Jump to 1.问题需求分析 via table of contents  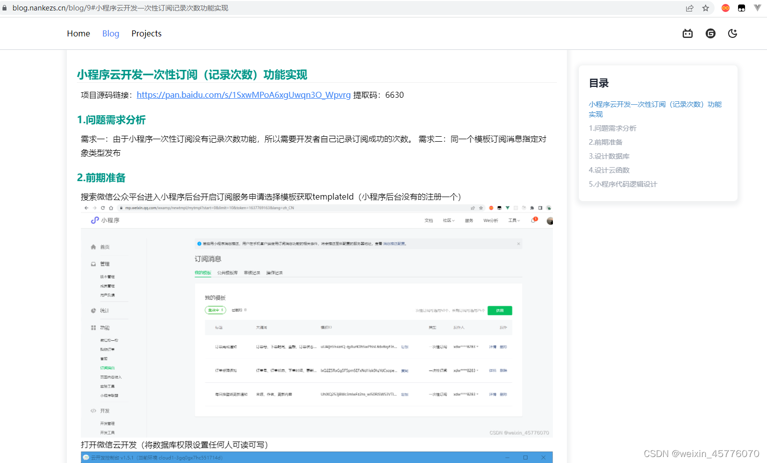(x=613, y=128)
